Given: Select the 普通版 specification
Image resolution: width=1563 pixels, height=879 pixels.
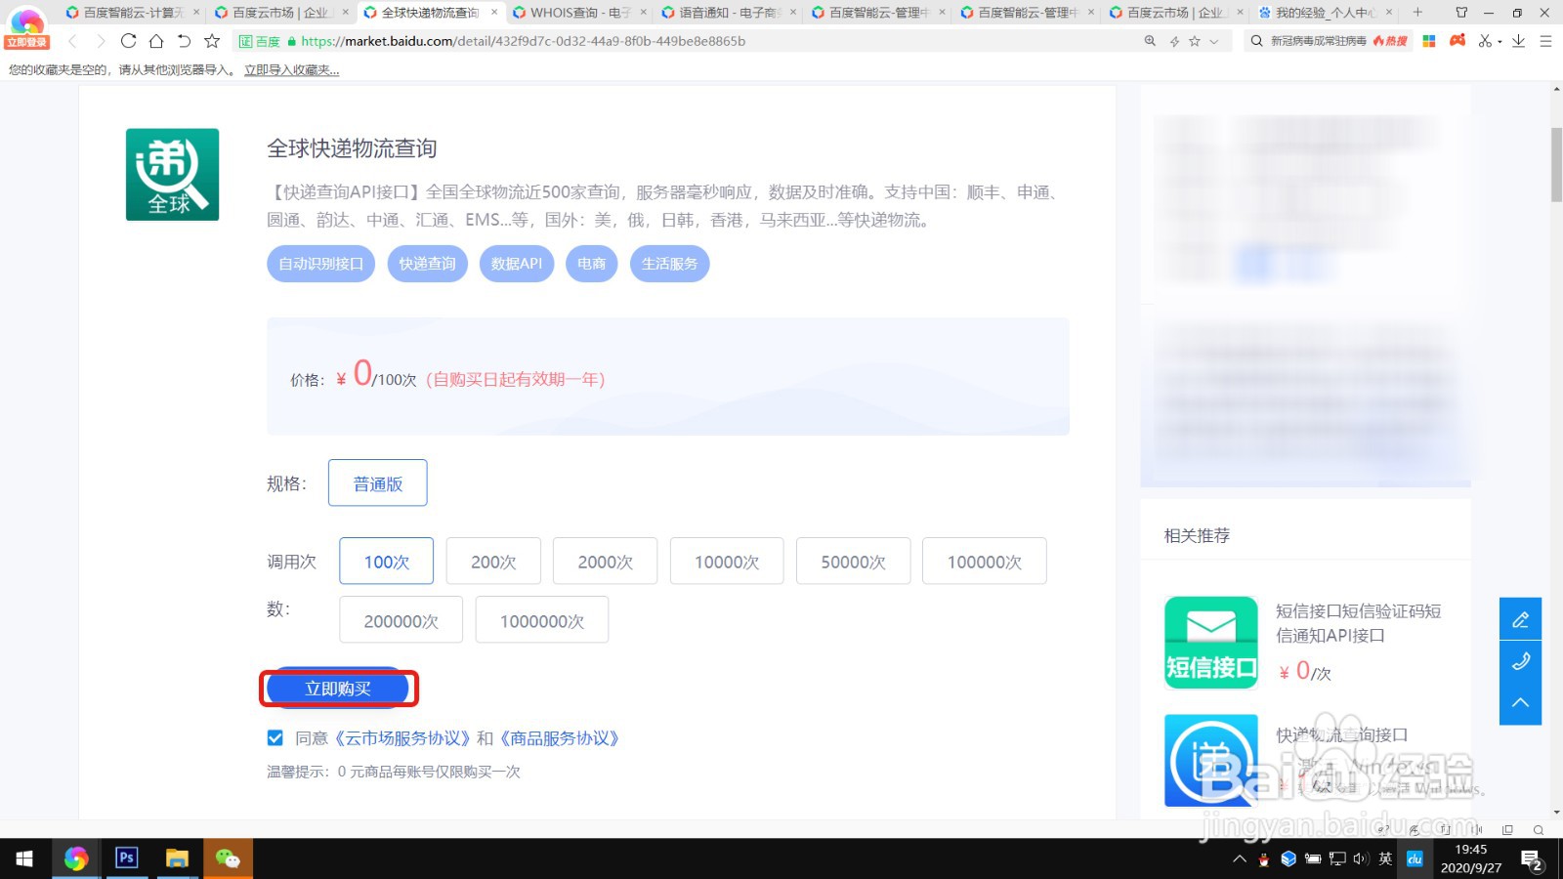Looking at the screenshot, I should point(377,481).
